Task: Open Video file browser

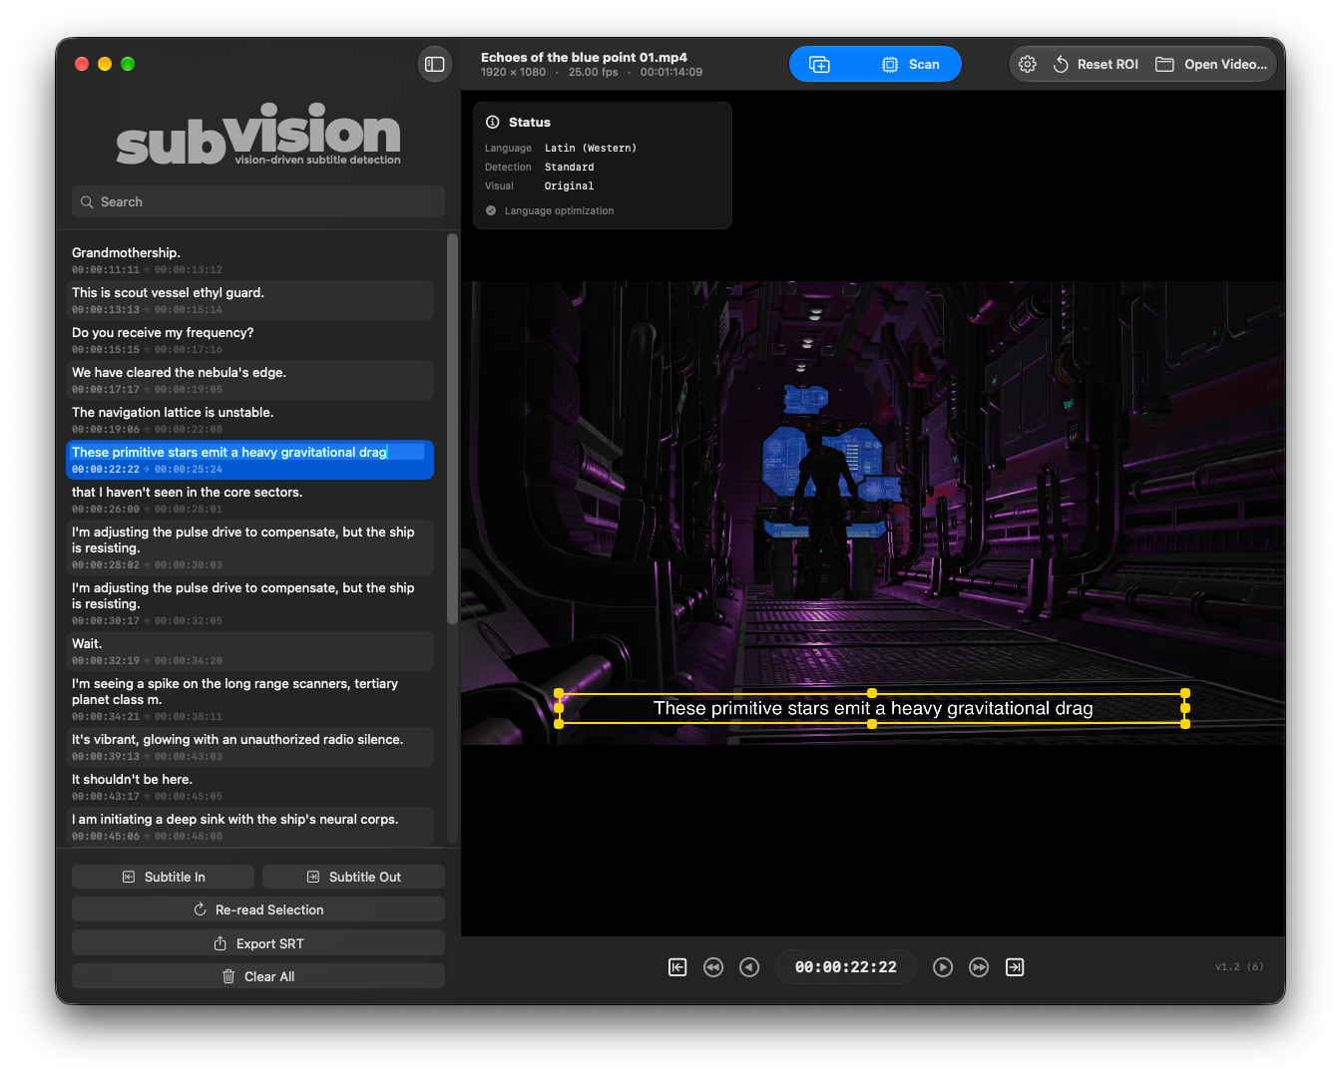Action: [1211, 64]
